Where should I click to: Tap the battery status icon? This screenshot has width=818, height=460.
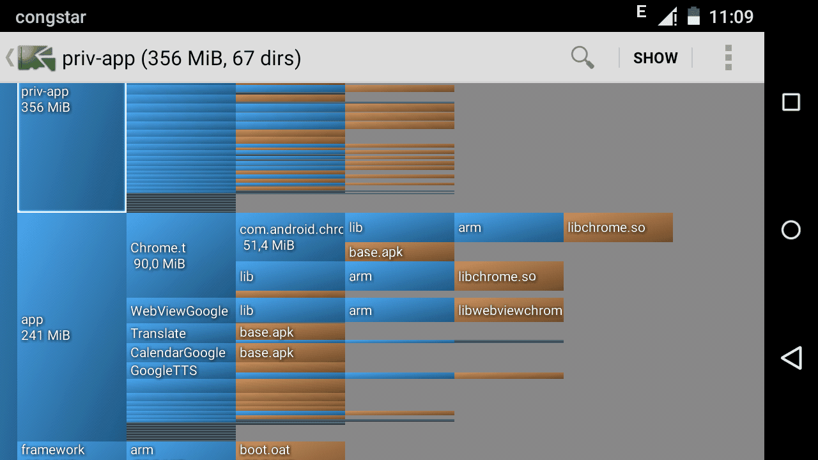click(693, 16)
